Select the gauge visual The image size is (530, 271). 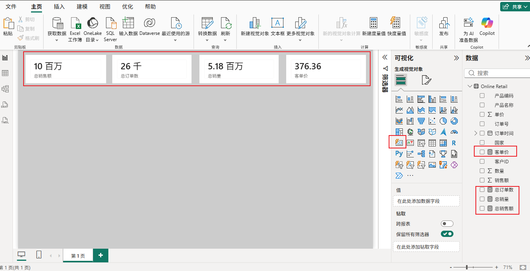pyautogui.click(x=454, y=132)
